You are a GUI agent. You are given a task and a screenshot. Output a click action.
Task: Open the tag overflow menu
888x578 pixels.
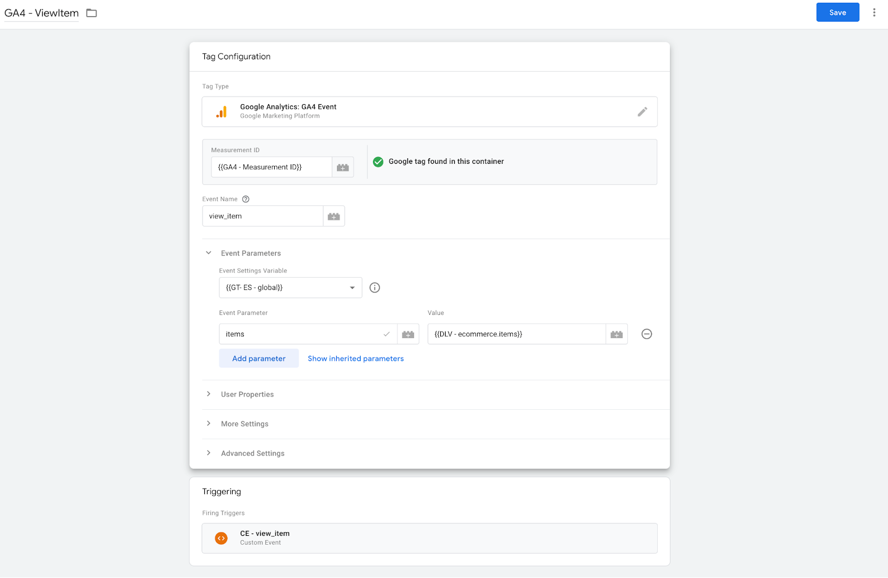tap(874, 12)
